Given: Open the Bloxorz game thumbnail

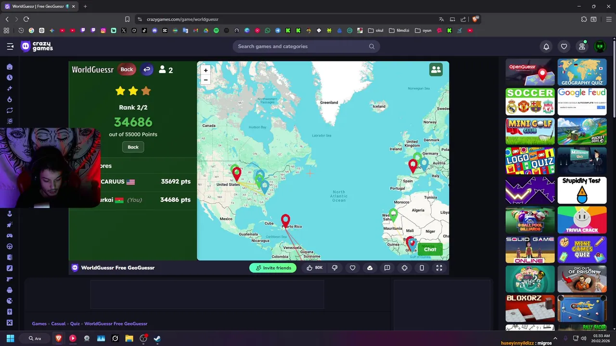Looking at the screenshot, I should pyautogui.click(x=530, y=309).
